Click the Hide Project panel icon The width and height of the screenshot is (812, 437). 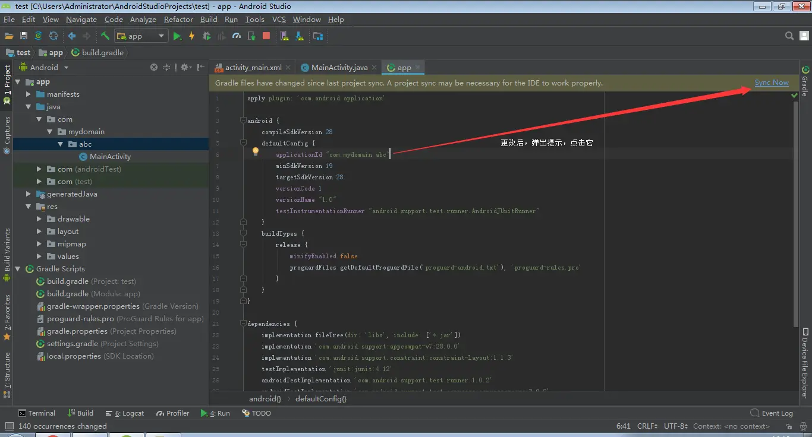[201, 67]
